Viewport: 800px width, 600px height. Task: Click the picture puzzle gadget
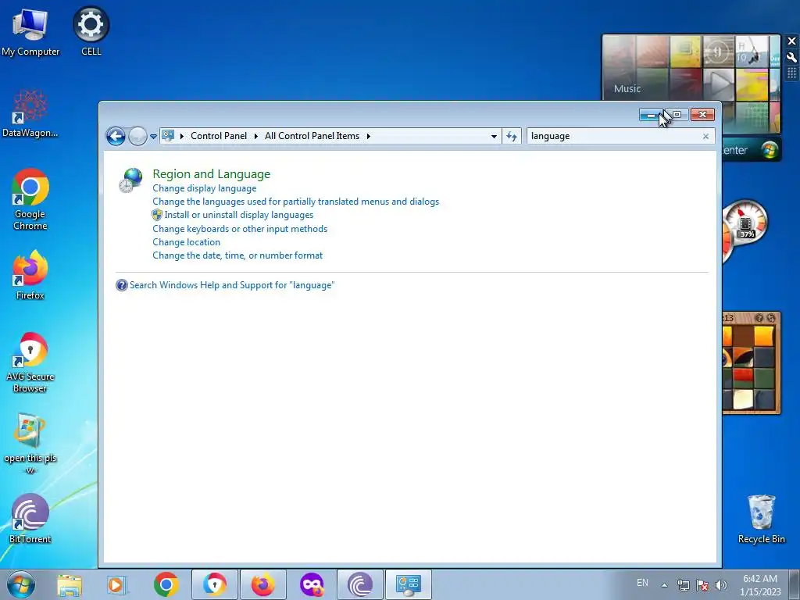pos(751,362)
